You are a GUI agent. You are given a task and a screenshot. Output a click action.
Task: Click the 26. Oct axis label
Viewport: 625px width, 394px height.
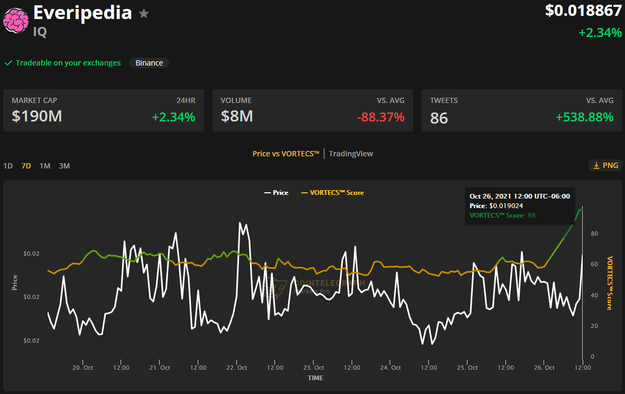[545, 368]
